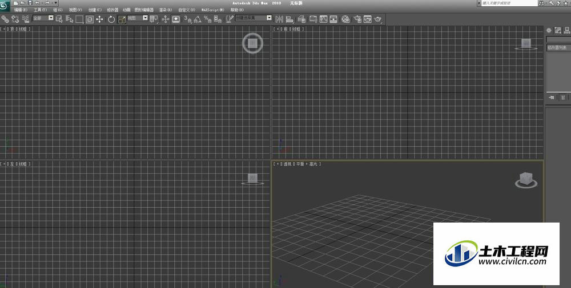This screenshot has height=288, width=571.
Task: Click the 3ds Max application logo button
Action: coord(3,6)
